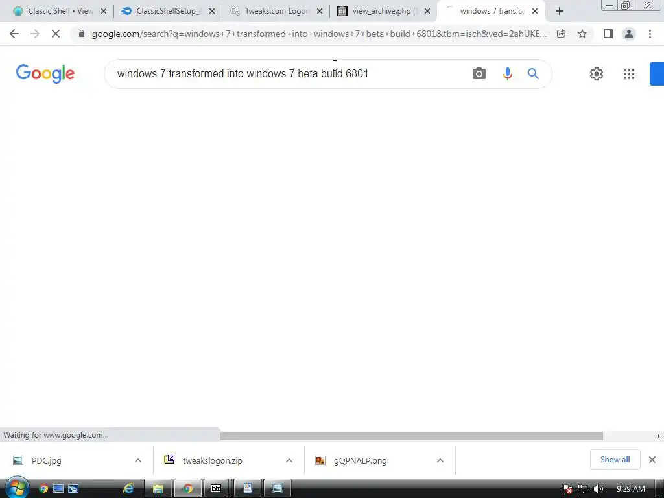Go to Google home via logo
664x498 pixels.
(x=45, y=74)
